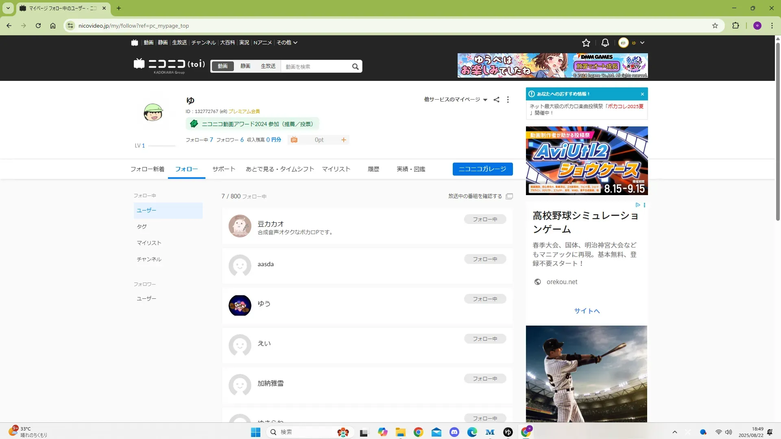Open the profile three-dot menu
The height and width of the screenshot is (439, 781).
(x=508, y=100)
